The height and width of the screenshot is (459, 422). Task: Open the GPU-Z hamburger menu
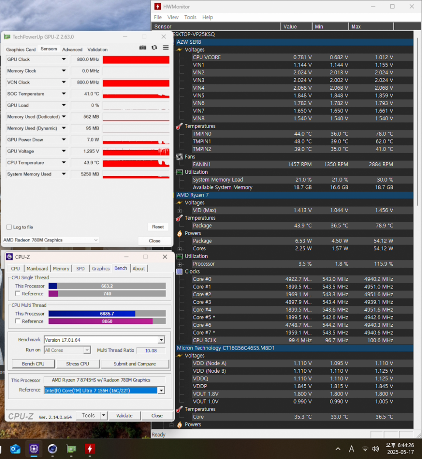(166, 47)
